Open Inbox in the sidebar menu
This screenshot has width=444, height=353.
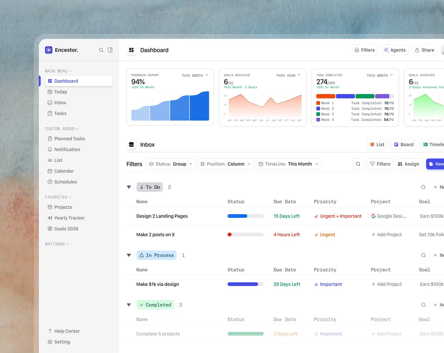point(57,102)
